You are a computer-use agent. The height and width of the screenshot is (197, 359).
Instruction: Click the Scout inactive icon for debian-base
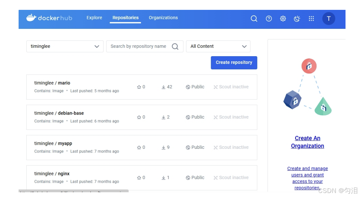(x=215, y=117)
